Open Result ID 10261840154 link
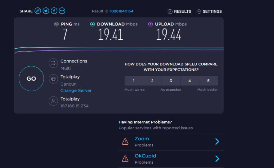This screenshot has height=168, width=274. [122, 11]
